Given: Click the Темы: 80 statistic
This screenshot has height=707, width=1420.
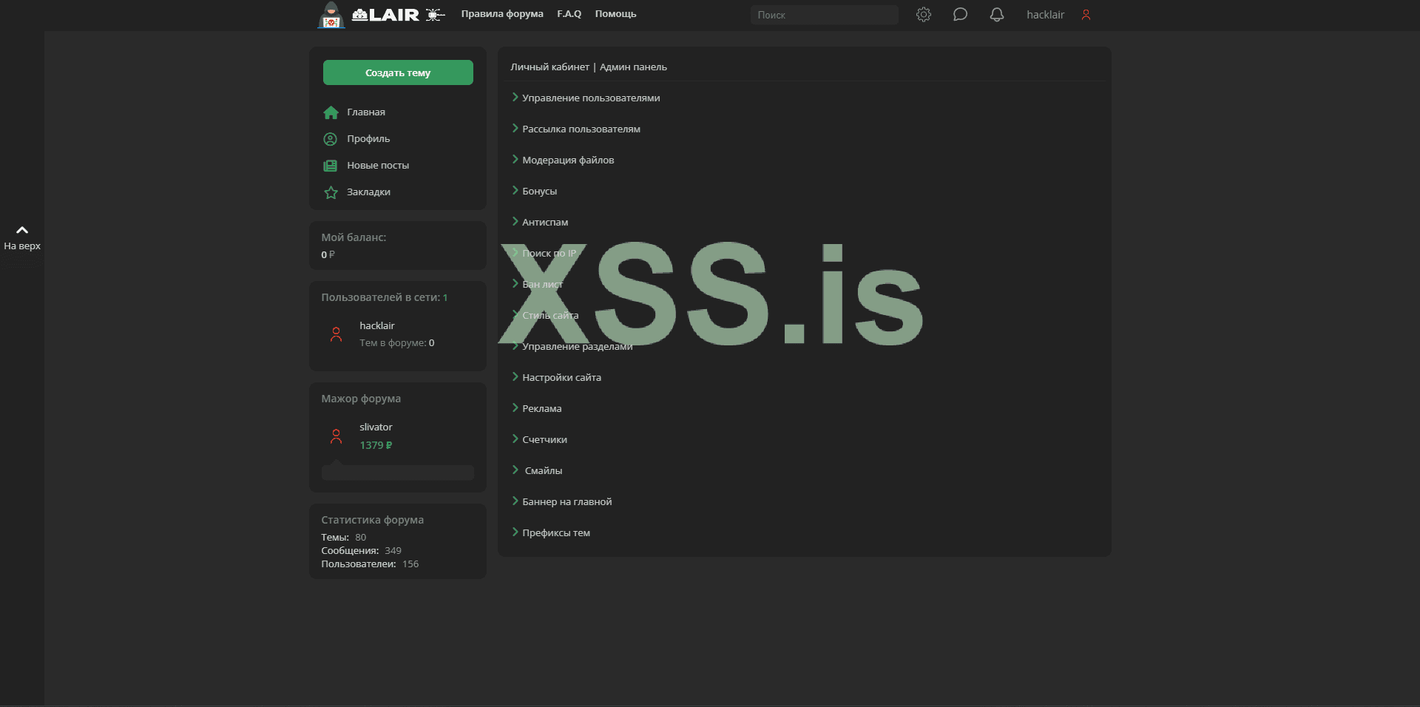Looking at the screenshot, I should tap(344, 538).
